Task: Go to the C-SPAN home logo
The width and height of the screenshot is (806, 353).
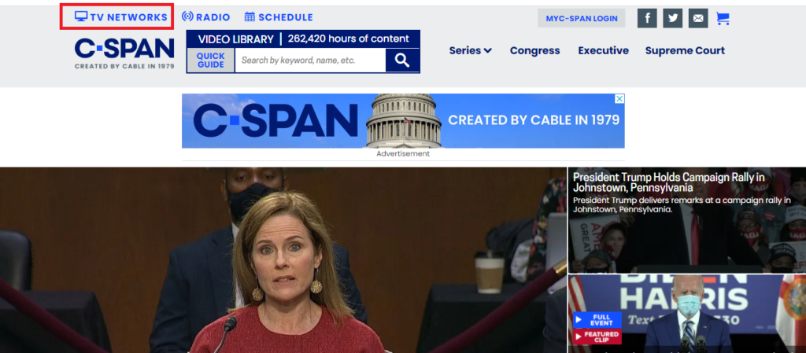Action: [x=124, y=53]
